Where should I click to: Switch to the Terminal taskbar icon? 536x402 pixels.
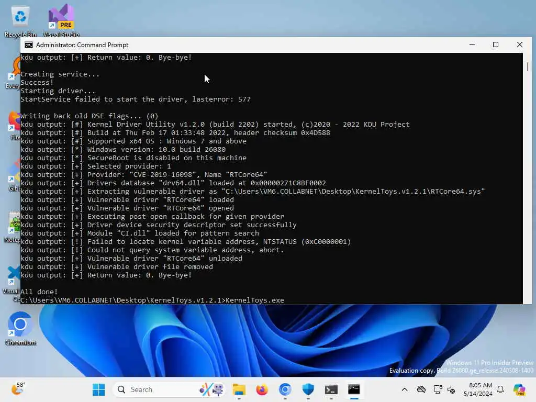coord(331,389)
